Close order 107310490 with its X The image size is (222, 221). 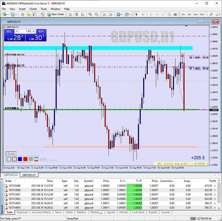click(x=215, y=186)
